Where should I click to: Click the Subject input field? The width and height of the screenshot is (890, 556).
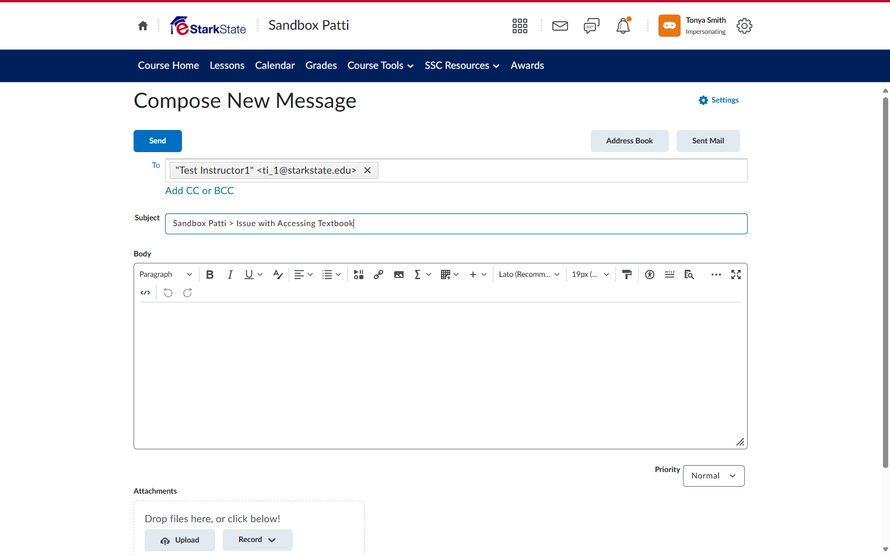point(456,224)
